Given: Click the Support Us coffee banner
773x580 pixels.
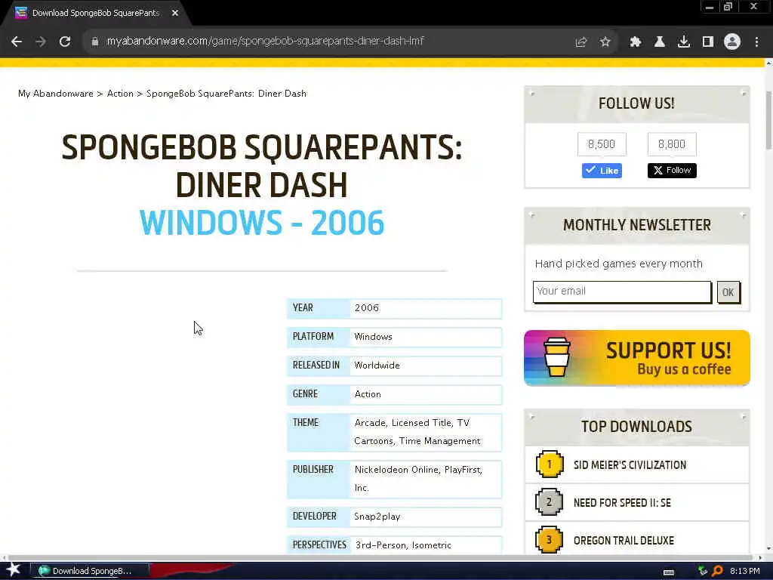Looking at the screenshot, I should point(637,358).
